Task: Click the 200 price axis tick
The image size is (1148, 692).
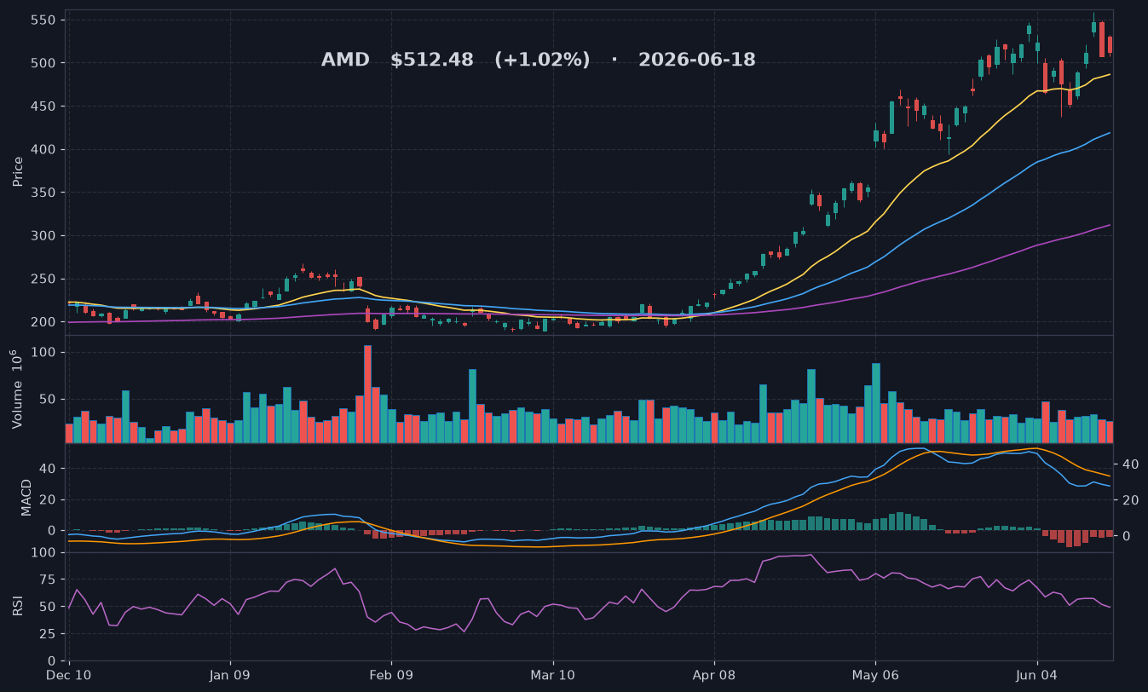Action: (44, 323)
